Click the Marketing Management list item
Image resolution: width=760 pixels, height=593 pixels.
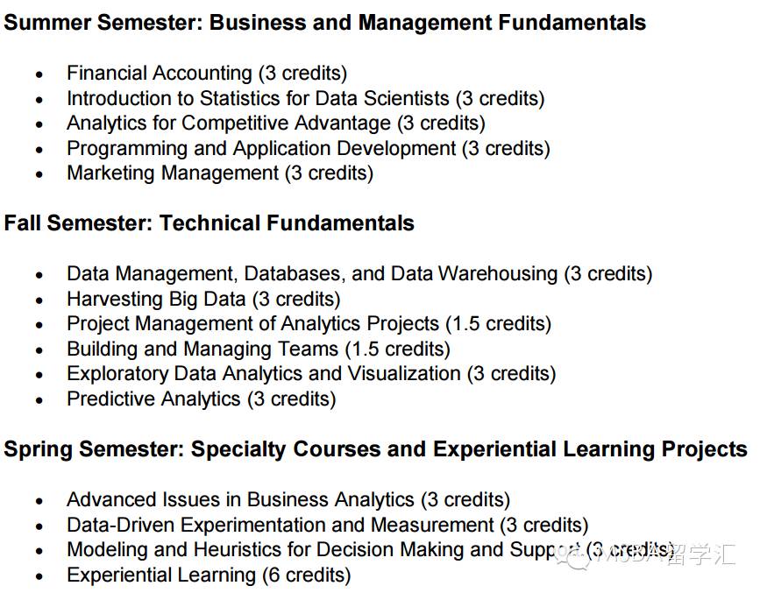(x=220, y=173)
